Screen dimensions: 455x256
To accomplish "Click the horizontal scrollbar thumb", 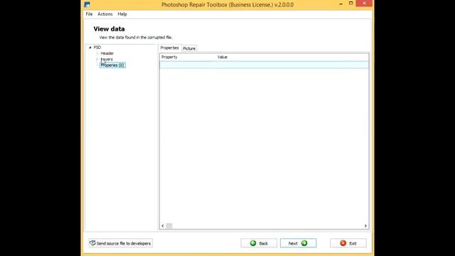I will point(169,226).
